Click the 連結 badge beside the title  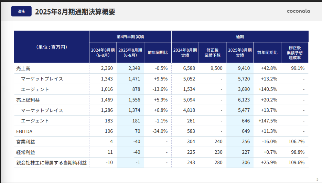pyautogui.click(x=21, y=11)
